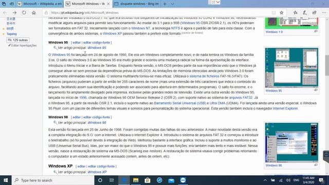Open Task View on taskbar
The height and width of the screenshot is (185, 329).
pyautogui.click(x=112, y=180)
